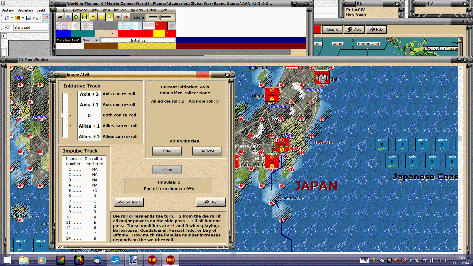This screenshot has width=473, height=266.
Task: Open Windows Explorer from the taskbar
Action: point(24,260)
